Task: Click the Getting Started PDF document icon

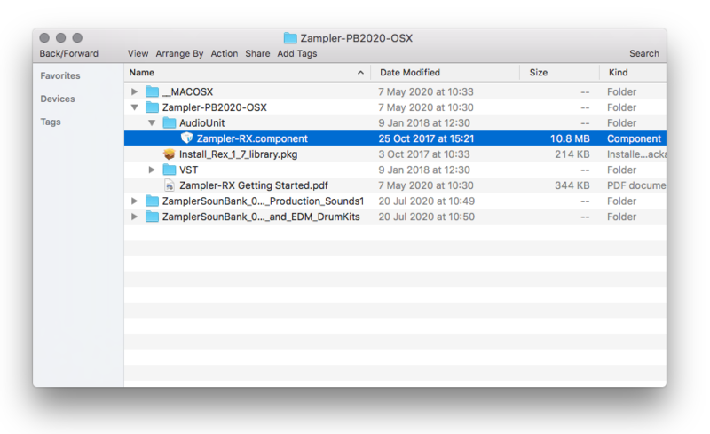Action: click(170, 185)
